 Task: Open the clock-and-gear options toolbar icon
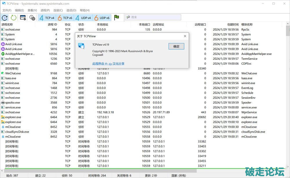[32, 18]
